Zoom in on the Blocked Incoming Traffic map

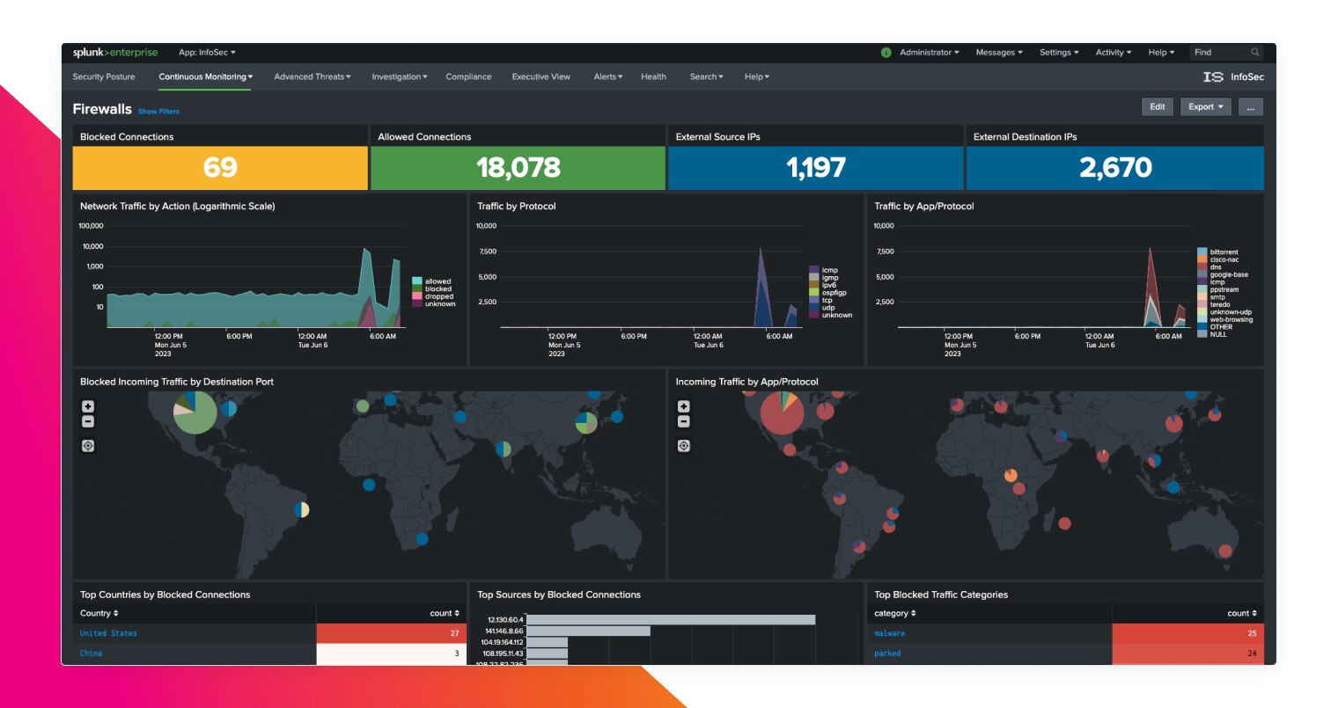[87, 405]
